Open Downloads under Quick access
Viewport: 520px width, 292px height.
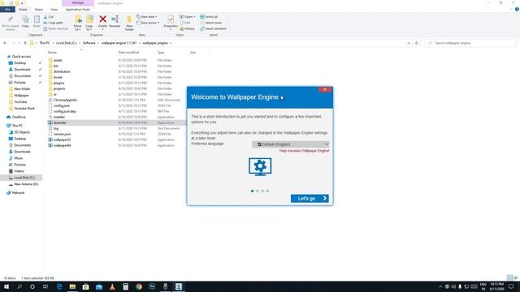[22, 70]
